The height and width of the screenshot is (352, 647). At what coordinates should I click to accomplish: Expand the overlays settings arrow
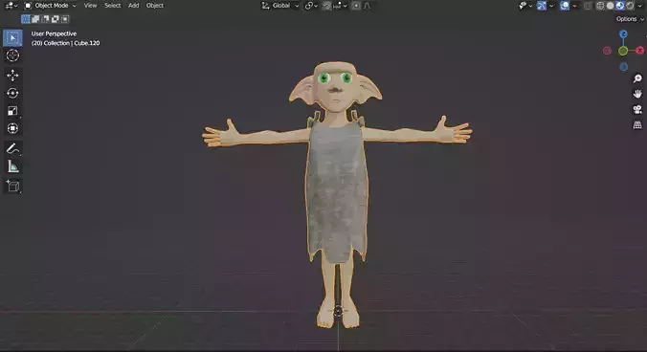click(x=574, y=6)
